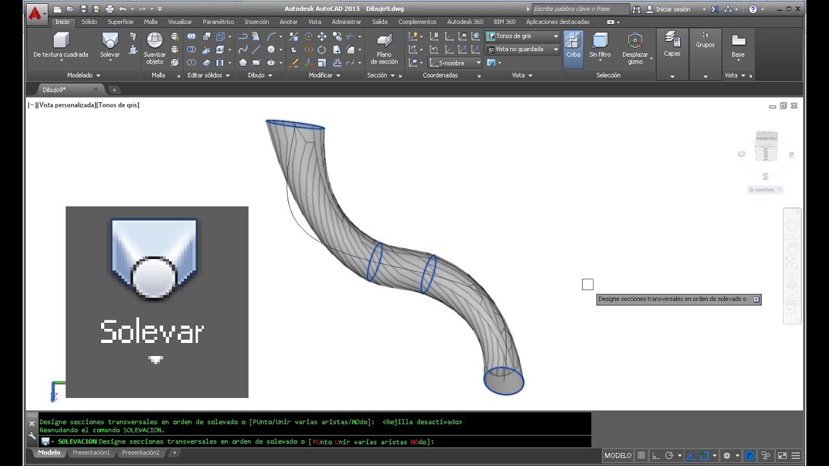Open the help question mark icon

[753, 9]
